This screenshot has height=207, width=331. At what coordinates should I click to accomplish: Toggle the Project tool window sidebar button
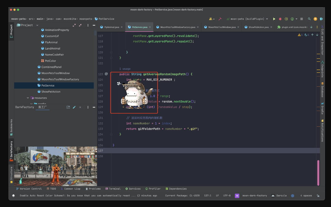click(11, 31)
